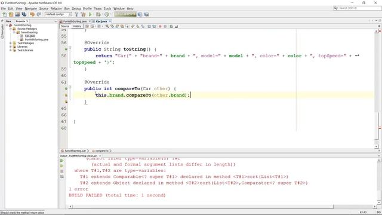Select the History view button
The height and width of the screenshot is (215, 382).
pyautogui.click(x=77, y=26)
